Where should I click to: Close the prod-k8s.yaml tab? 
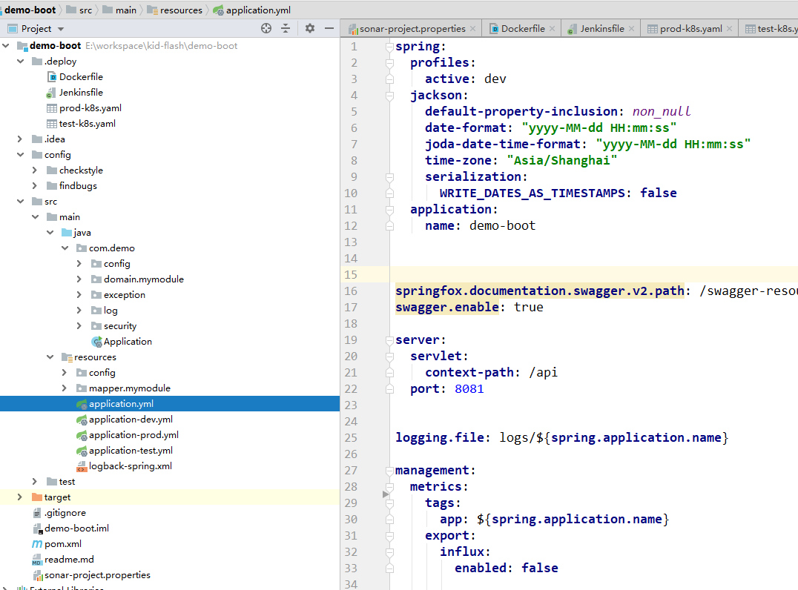(x=729, y=28)
